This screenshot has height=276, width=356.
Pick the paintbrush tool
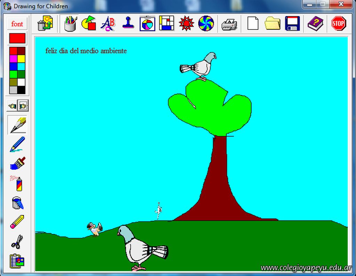(17, 163)
